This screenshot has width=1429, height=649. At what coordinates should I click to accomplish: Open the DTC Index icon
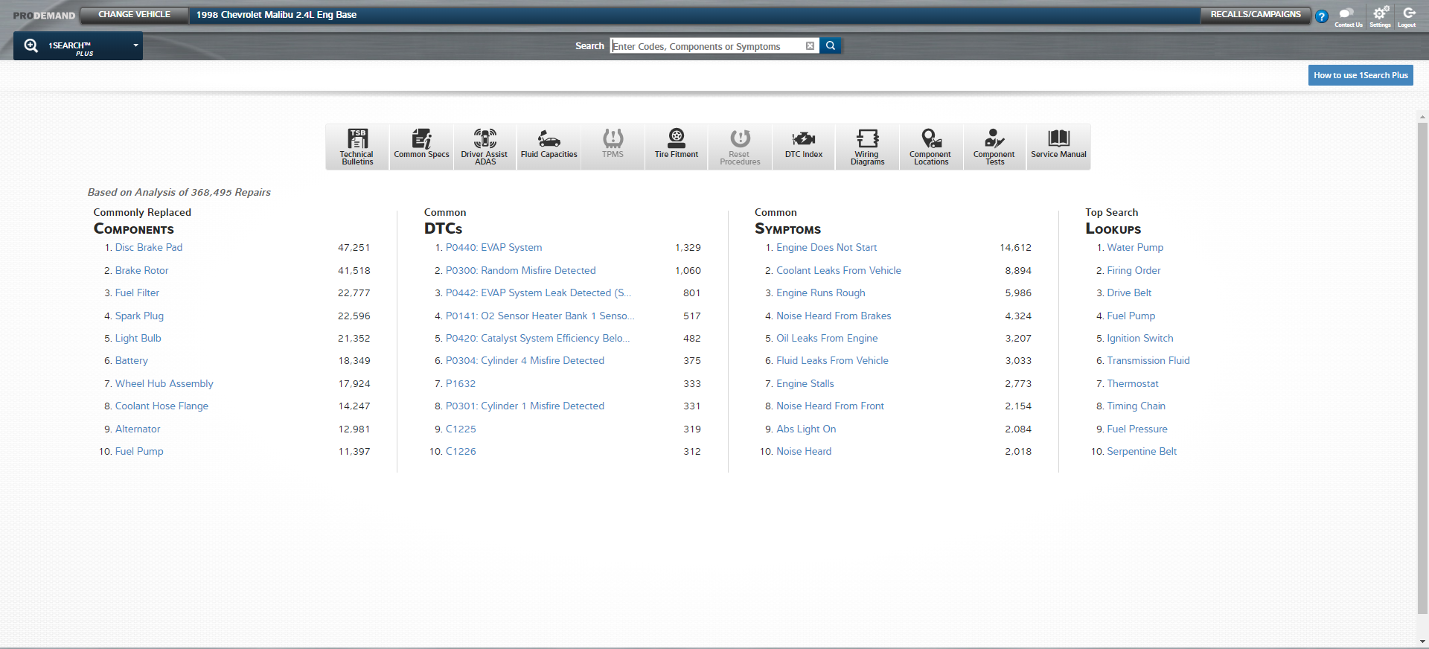point(804,147)
